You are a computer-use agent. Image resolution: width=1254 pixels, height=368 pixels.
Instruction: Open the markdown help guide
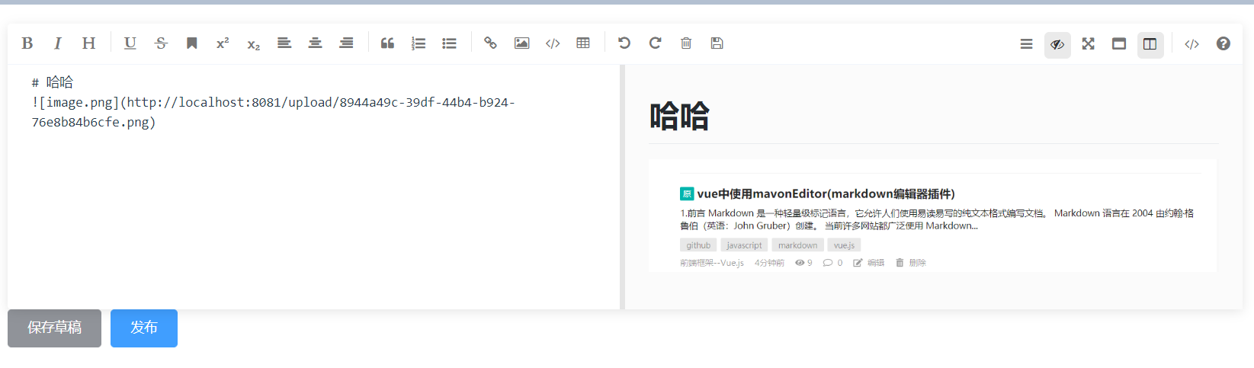point(1223,44)
